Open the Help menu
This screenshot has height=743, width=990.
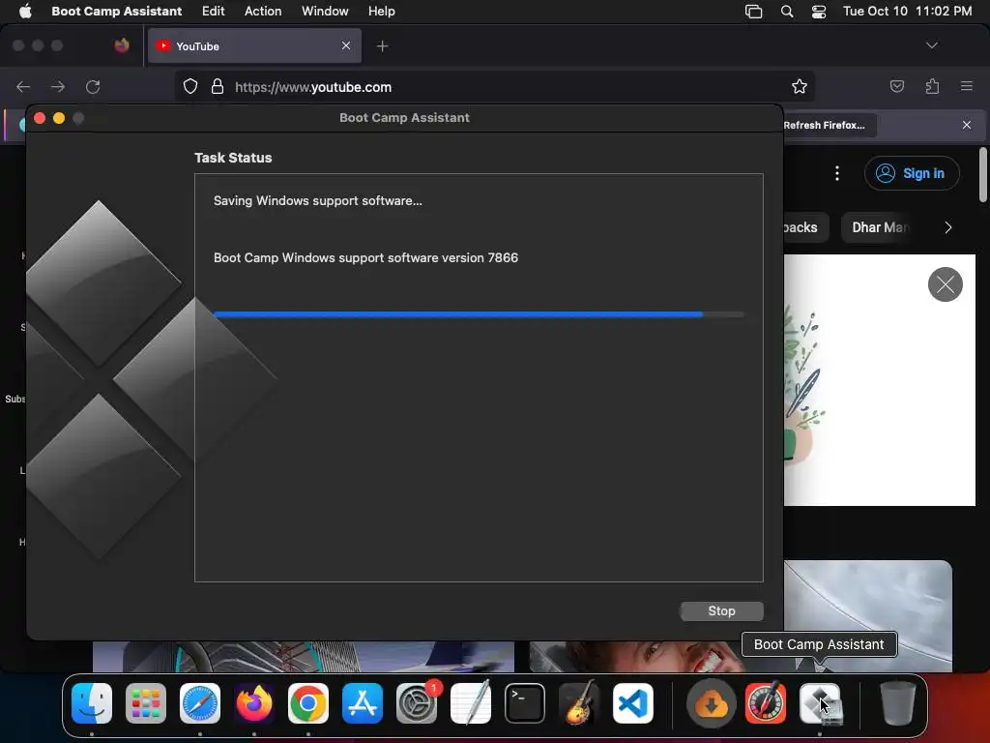coord(381,11)
